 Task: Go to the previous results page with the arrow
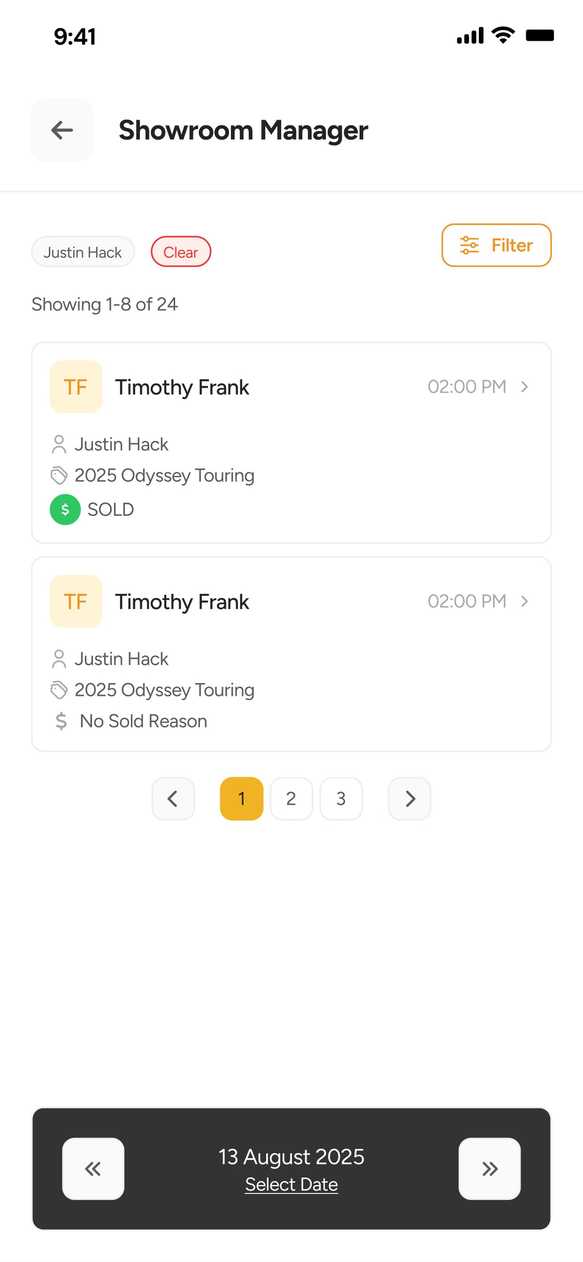click(x=173, y=799)
